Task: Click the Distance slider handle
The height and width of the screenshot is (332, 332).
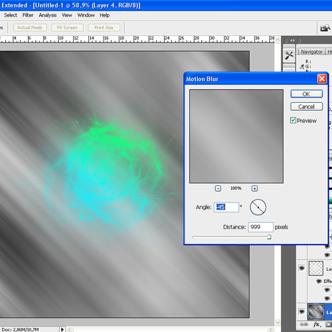Action: coord(269,237)
